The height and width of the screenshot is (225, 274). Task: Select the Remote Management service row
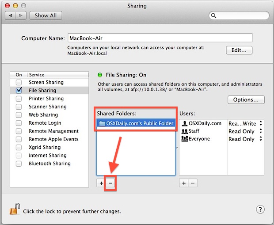[x=49, y=131]
